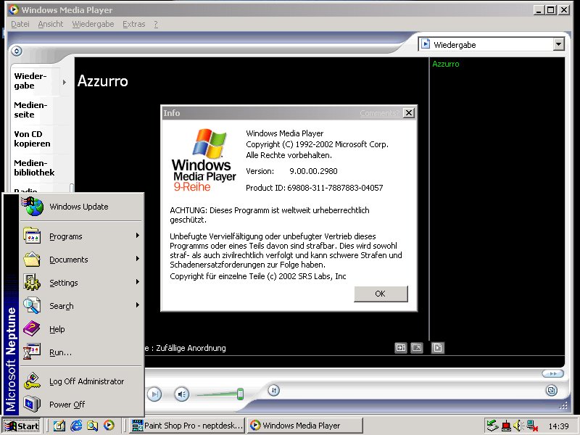Launch Internet Explorer from quick launch
This screenshot has height=435, width=580.
[75, 426]
